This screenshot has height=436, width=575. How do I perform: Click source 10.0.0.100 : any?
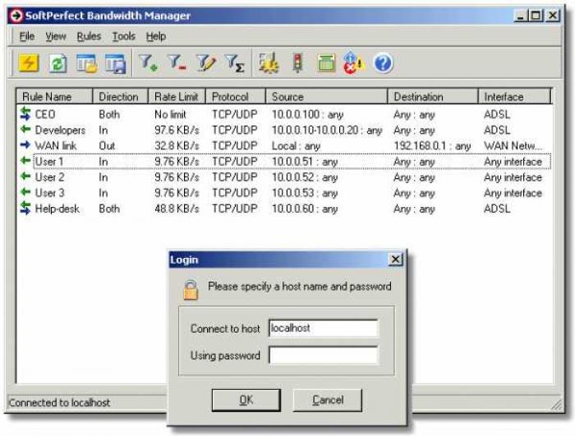coord(307,114)
